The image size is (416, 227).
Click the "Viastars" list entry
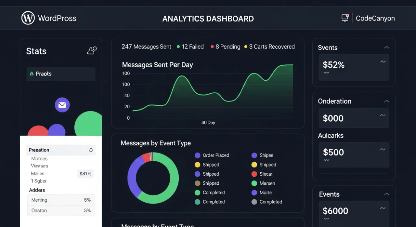39,166
